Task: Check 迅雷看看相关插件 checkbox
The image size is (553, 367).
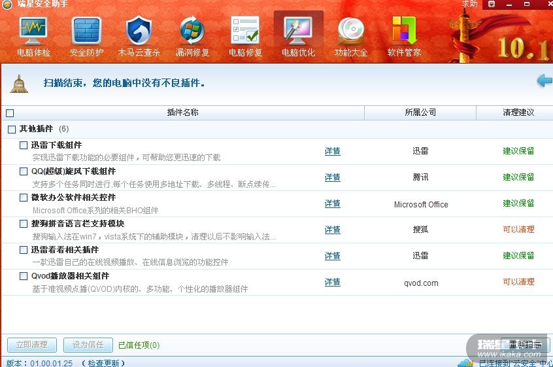Action: (24, 250)
